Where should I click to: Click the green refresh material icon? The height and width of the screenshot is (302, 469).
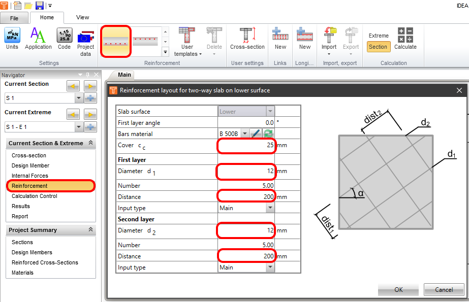tap(268, 134)
